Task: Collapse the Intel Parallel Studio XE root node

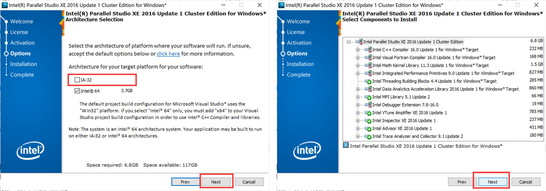Action: [x=349, y=42]
